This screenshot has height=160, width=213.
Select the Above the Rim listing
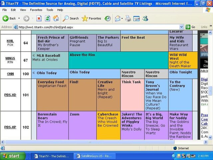pos(118,60)
